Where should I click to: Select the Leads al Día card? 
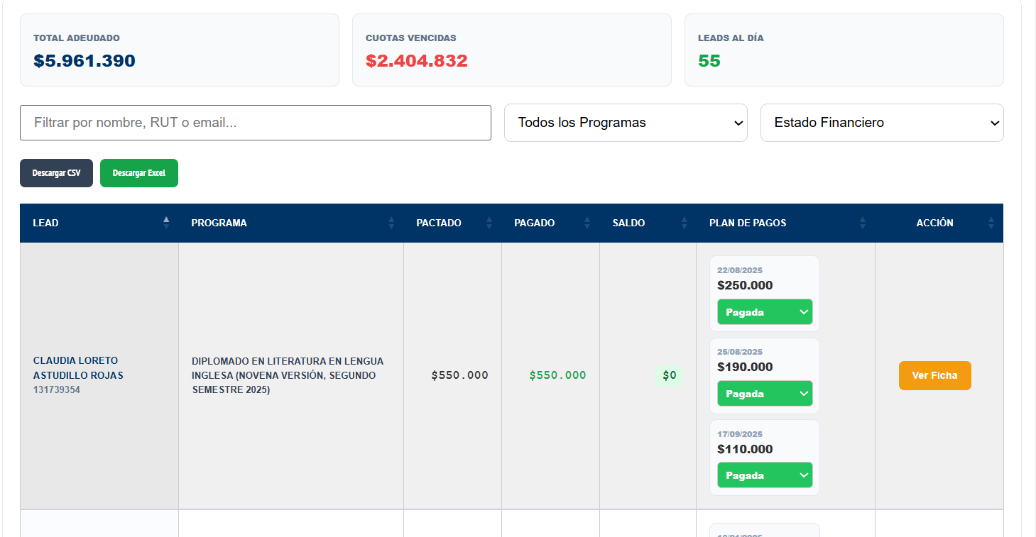pyautogui.click(x=844, y=50)
